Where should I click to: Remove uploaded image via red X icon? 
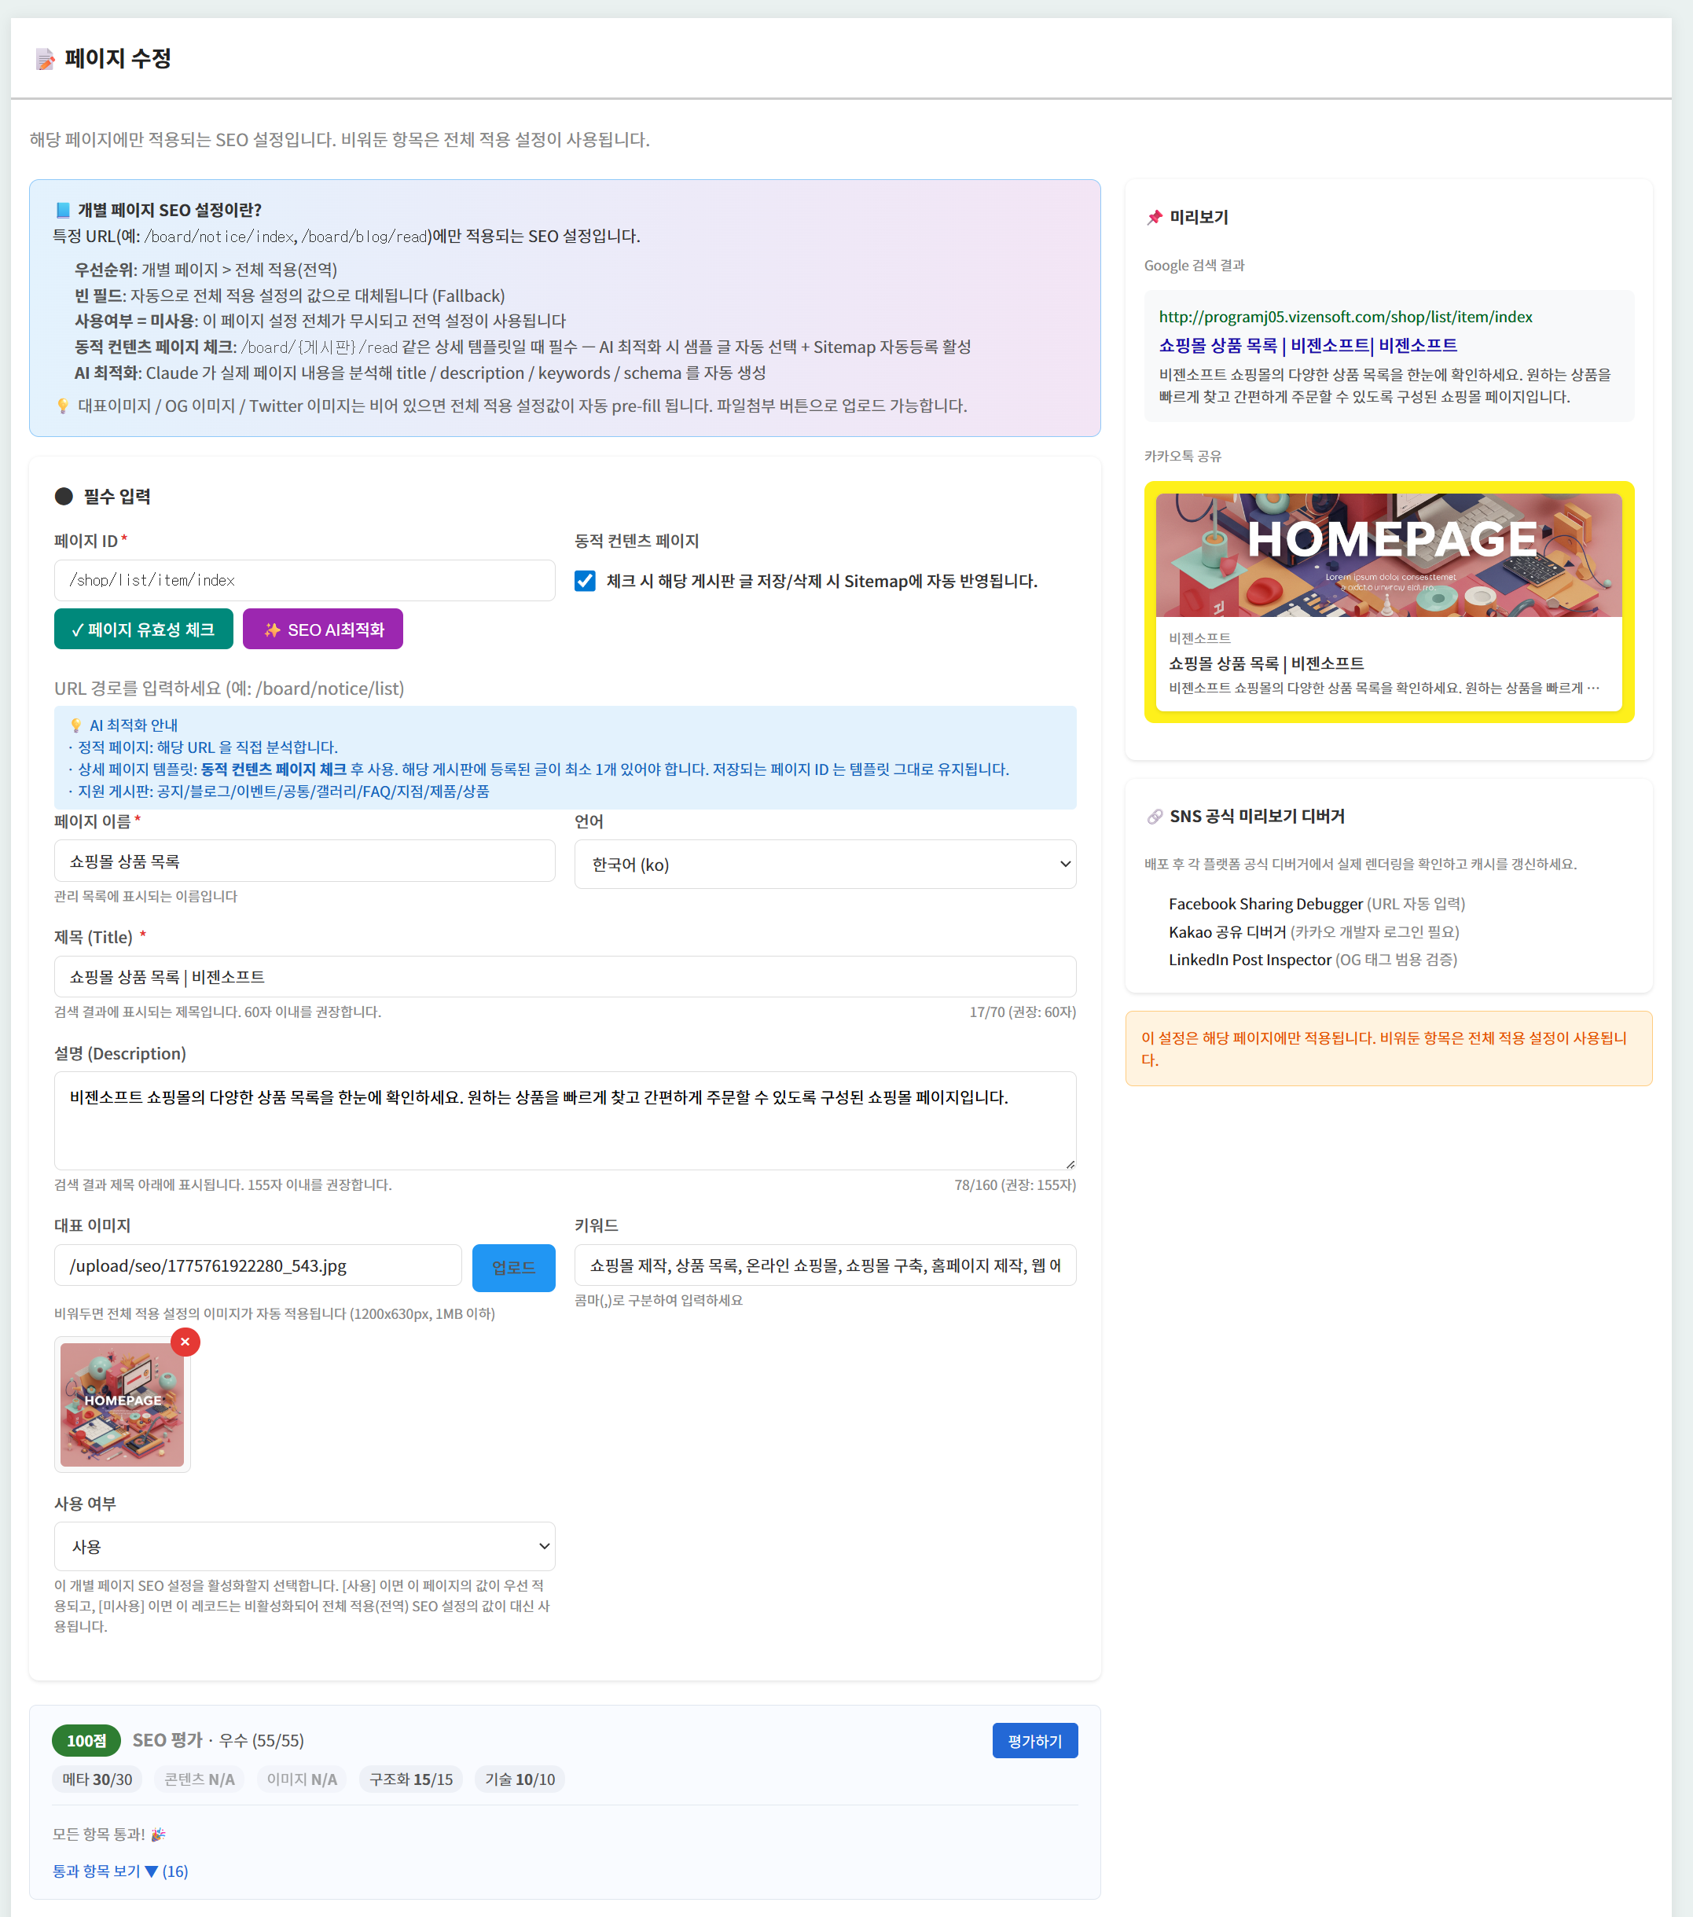coord(185,1341)
